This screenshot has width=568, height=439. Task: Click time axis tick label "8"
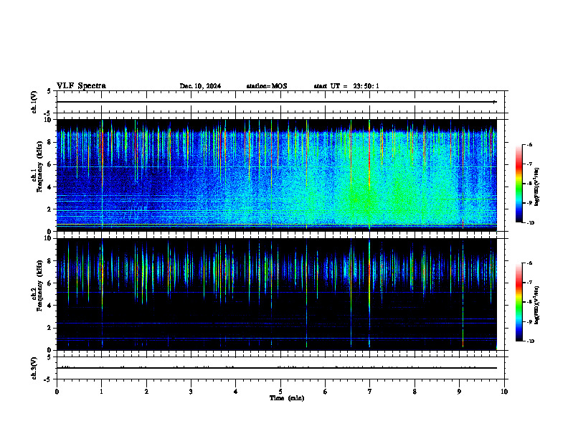click(x=415, y=392)
